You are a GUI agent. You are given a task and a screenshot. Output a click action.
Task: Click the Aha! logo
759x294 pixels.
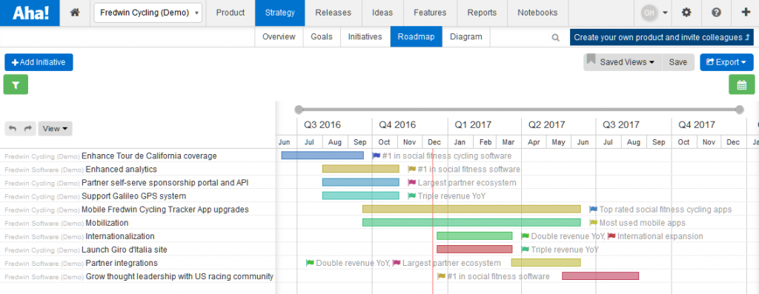pos(30,13)
